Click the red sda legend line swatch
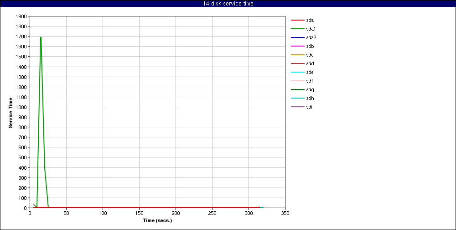456x230 pixels. [x=297, y=21]
